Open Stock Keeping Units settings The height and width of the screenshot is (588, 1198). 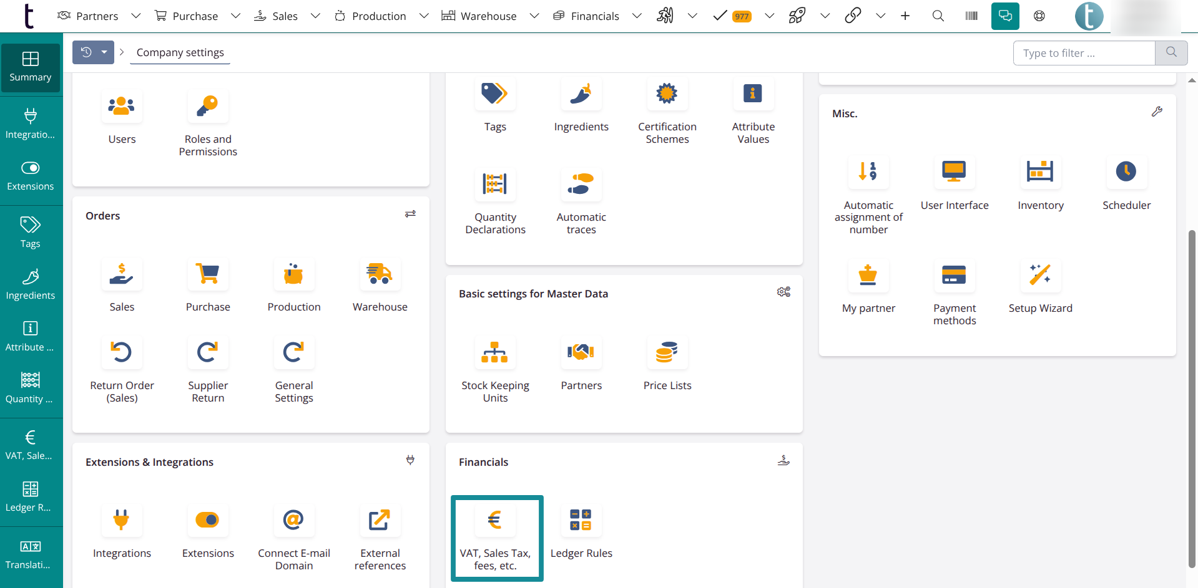pyautogui.click(x=494, y=353)
